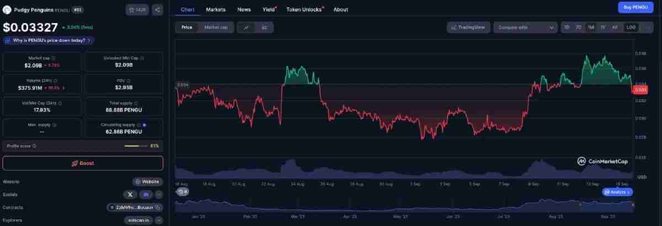The image size is (662, 226).
Task: Select the Price view toggle
Action: pyautogui.click(x=186, y=27)
